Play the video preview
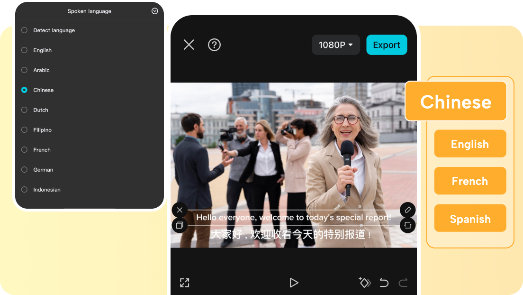The height and width of the screenshot is (295, 523). (294, 283)
